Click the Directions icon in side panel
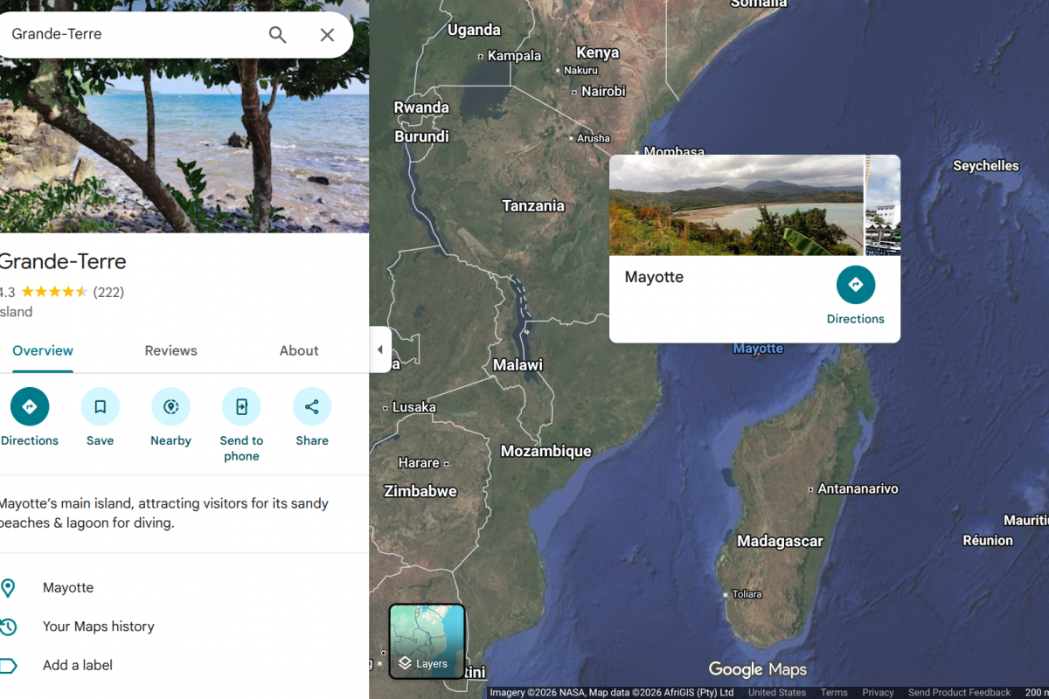 30,407
